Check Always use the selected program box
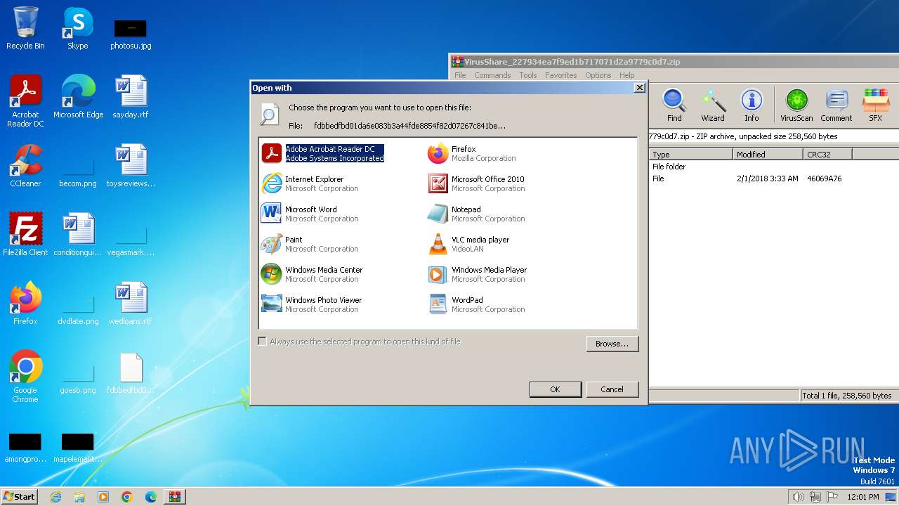Viewport: 899px width, 506px height. (263, 342)
